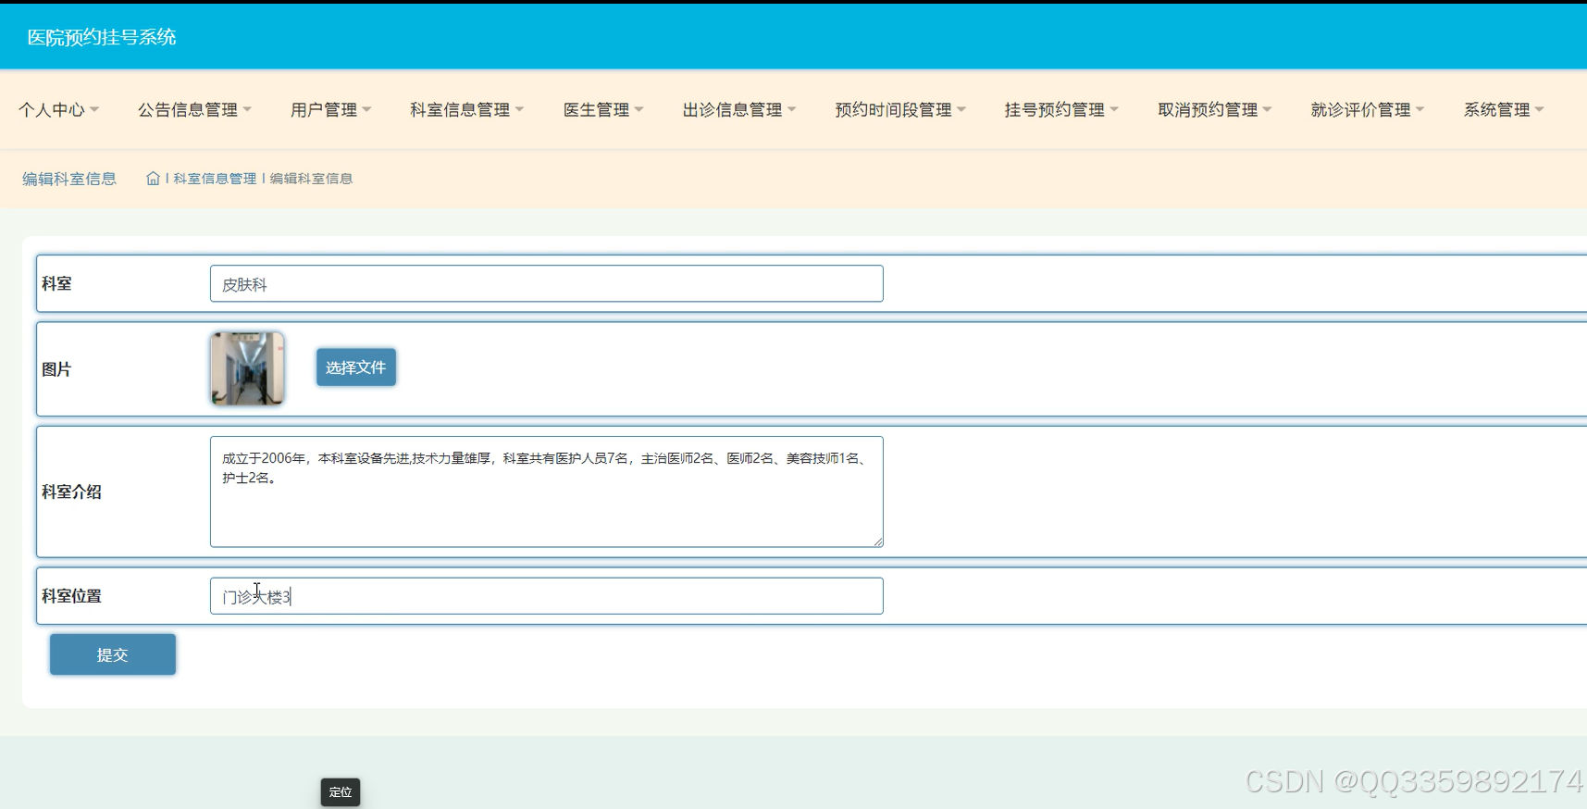Screen dimensions: 1587x809
Task: Open the 医生管理 dropdown
Action: pos(603,110)
